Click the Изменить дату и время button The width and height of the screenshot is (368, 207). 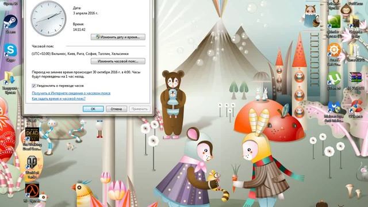click(118, 37)
